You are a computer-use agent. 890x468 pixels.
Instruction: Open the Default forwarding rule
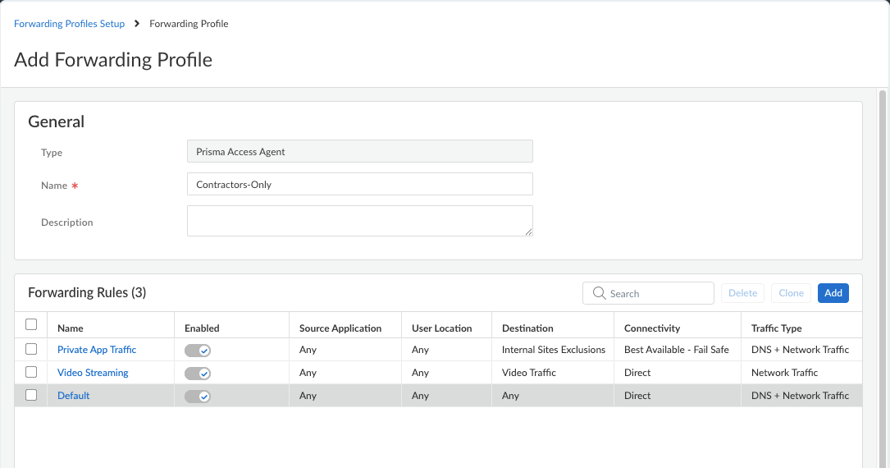pyautogui.click(x=73, y=396)
